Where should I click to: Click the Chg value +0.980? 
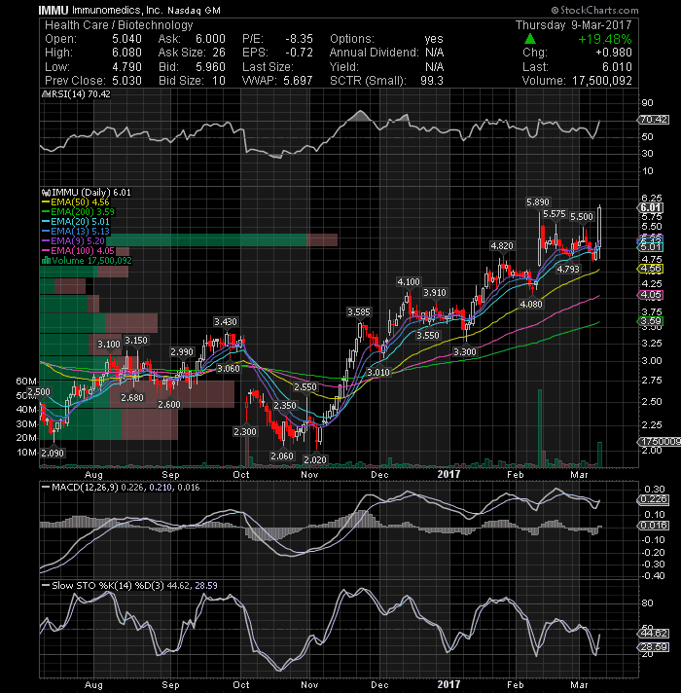click(x=614, y=53)
